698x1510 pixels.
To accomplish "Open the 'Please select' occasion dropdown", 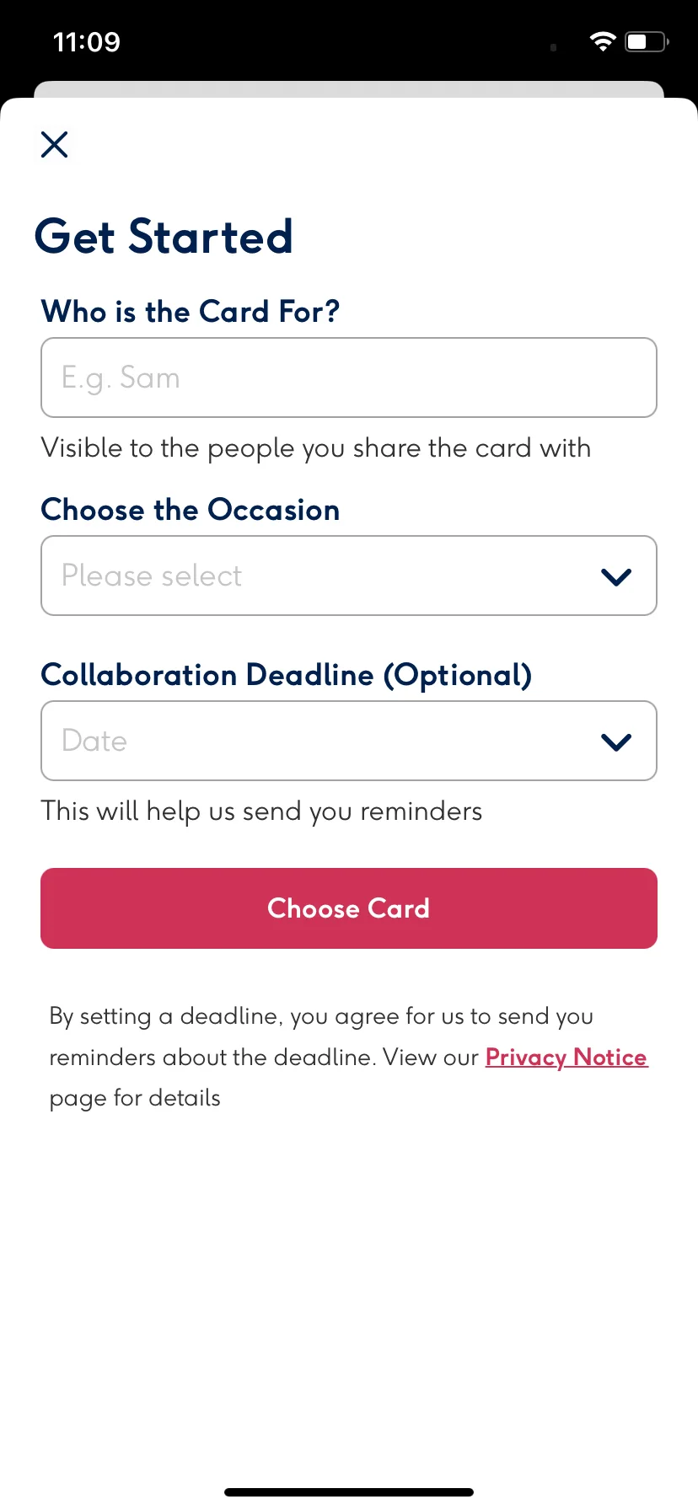I will pyautogui.click(x=349, y=576).
